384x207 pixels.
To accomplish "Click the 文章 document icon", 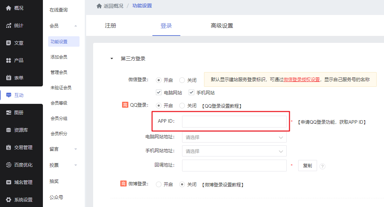I will [9, 43].
